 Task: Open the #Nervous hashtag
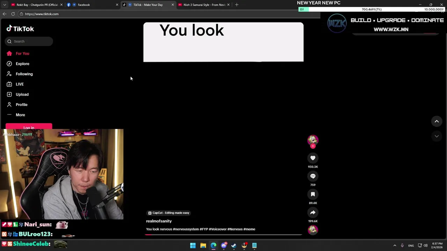235,229
